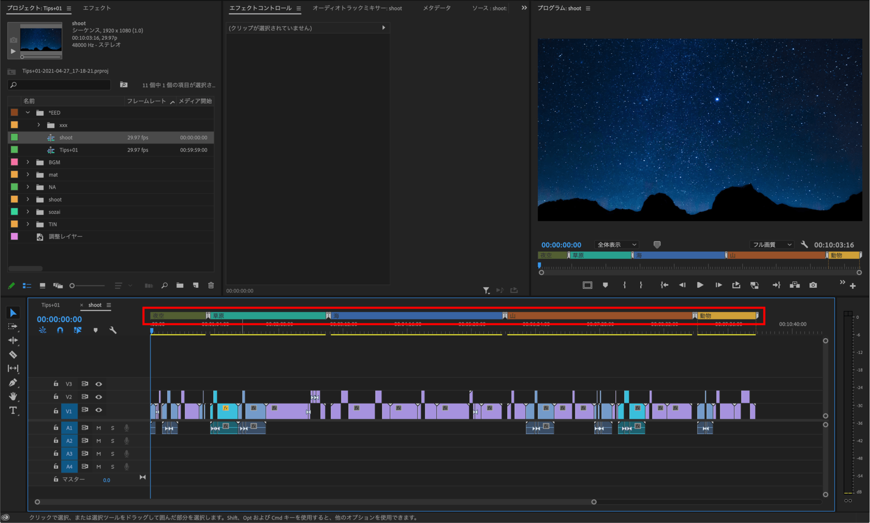Enable voice-over record on track A3
The width and height of the screenshot is (870, 523).
click(x=126, y=454)
